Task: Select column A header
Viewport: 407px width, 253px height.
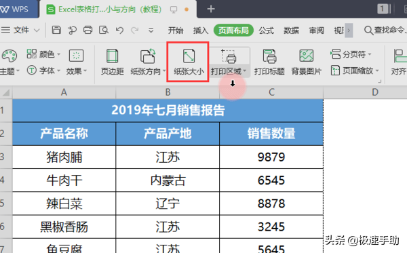Action: point(64,92)
